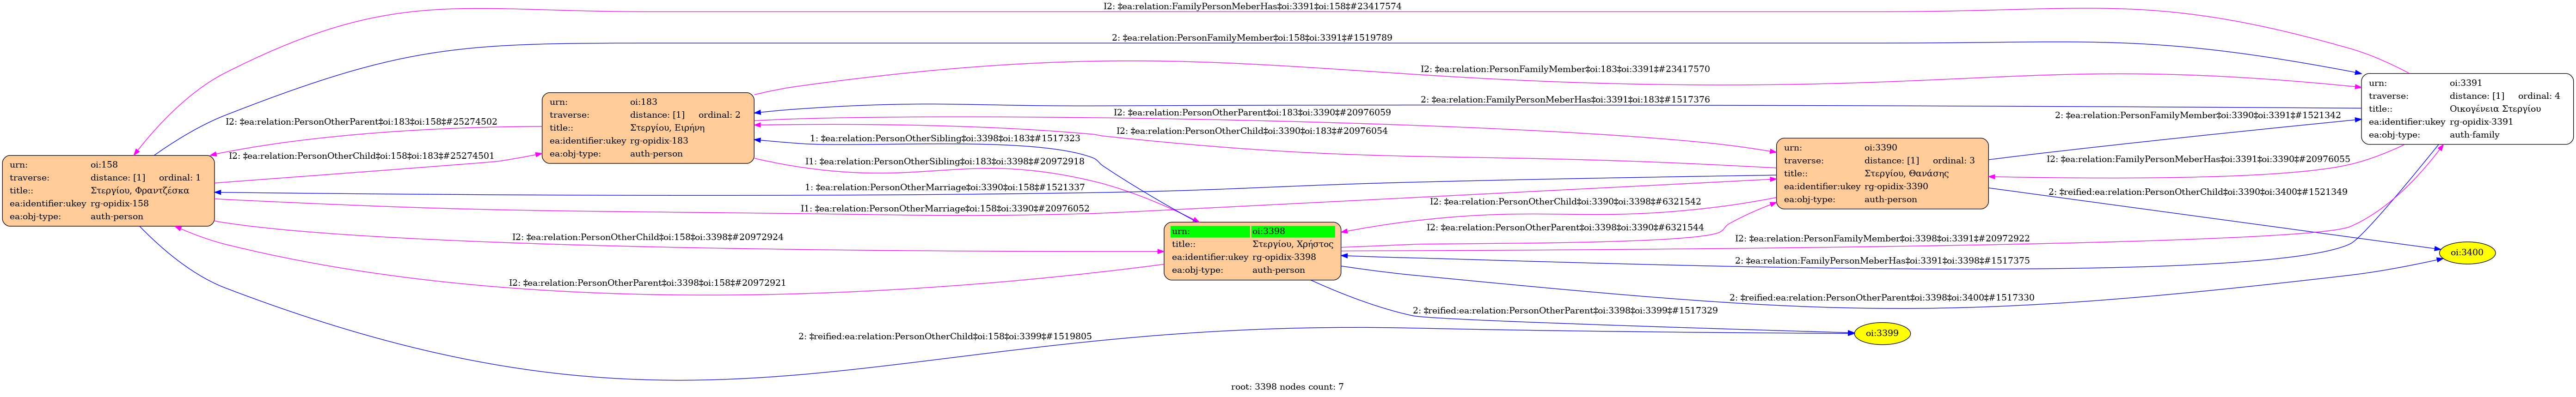Select the Στεργίου, Ειρήνη node title
The height and width of the screenshot is (397, 2576).
coord(667,128)
